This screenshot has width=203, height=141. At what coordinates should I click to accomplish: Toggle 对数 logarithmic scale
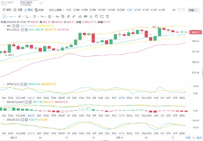[x=188, y=138]
